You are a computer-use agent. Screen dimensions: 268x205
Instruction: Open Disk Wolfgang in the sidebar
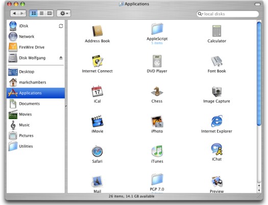pos(36,58)
